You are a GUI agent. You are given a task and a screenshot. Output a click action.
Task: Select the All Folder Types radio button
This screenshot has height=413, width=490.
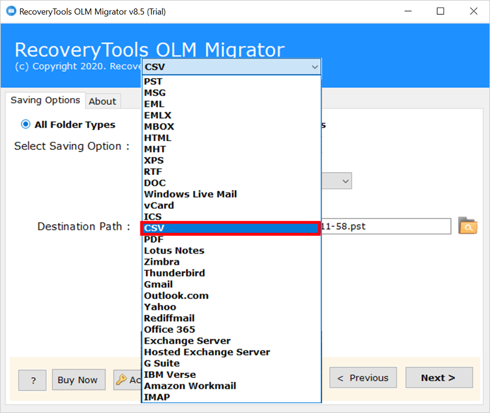point(26,124)
